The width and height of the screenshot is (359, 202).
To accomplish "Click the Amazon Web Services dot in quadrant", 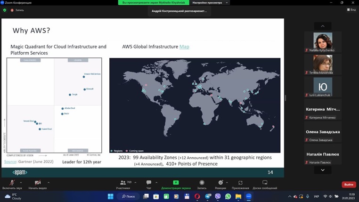I will coord(84,77).
